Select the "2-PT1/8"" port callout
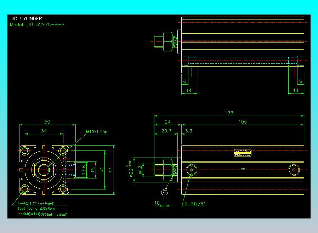 [x=195, y=204]
